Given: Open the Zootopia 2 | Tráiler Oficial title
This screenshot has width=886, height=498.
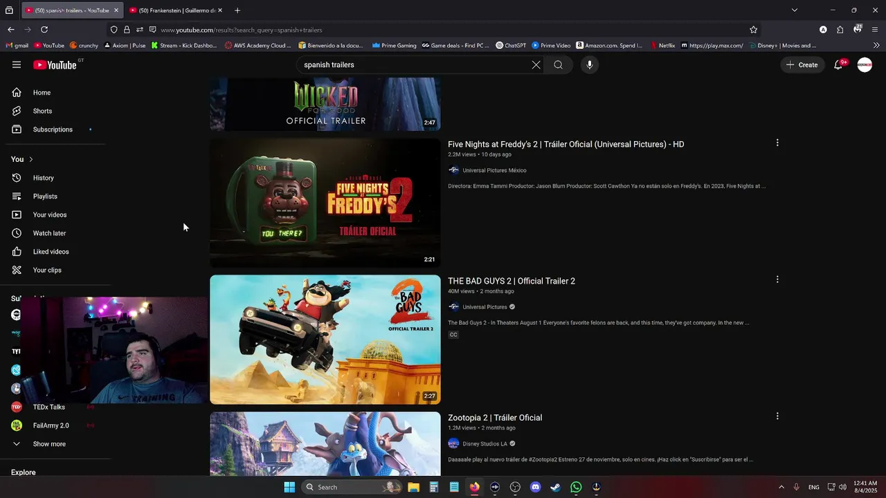Looking at the screenshot, I should (x=495, y=418).
